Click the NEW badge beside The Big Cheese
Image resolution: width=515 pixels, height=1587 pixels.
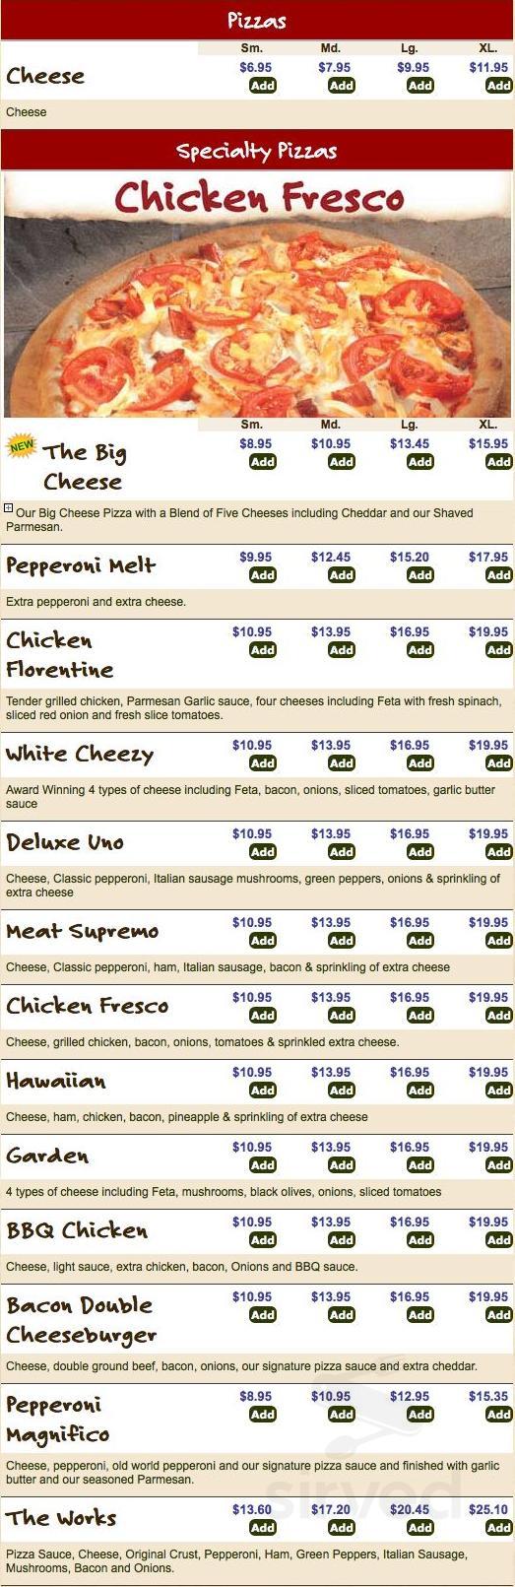[x=22, y=445]
